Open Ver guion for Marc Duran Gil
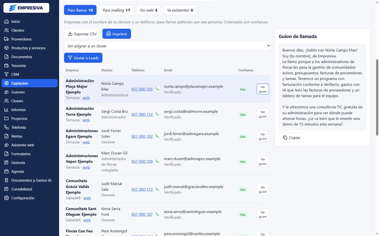Screen dimensions: 379x236 tap(263, 161)
